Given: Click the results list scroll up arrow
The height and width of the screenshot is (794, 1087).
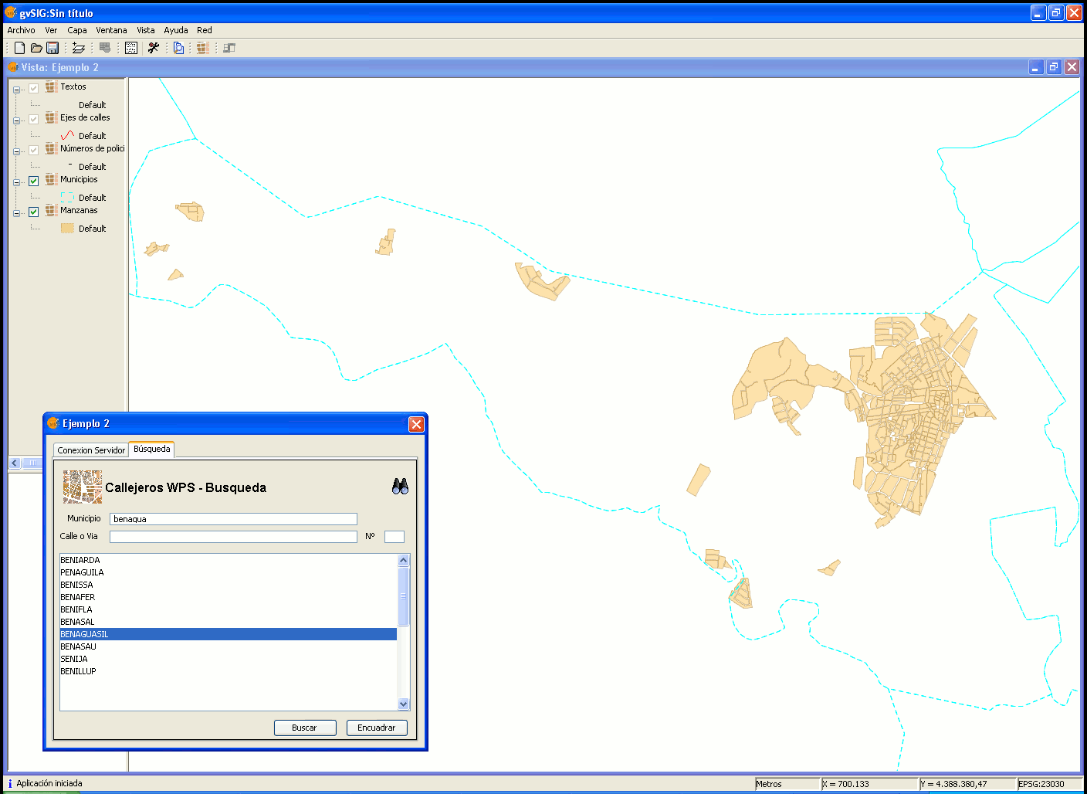Looking at the screenshot, I should pos(403,560).
